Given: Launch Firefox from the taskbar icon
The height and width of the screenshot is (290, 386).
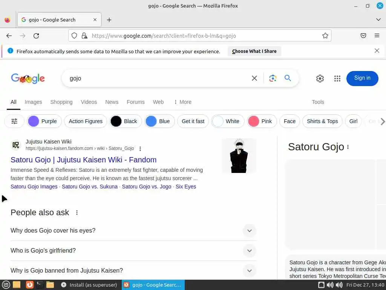Looking at the screenshot, I should [x=29, y=285].
